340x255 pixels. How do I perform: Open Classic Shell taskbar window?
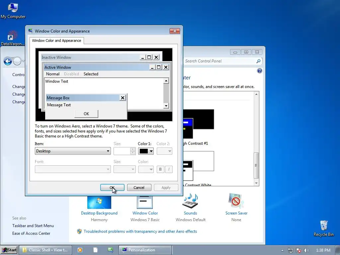[45, 250]
